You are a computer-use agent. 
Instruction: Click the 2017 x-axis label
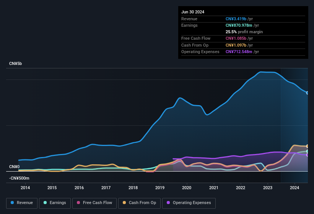(x=106, y=188)
